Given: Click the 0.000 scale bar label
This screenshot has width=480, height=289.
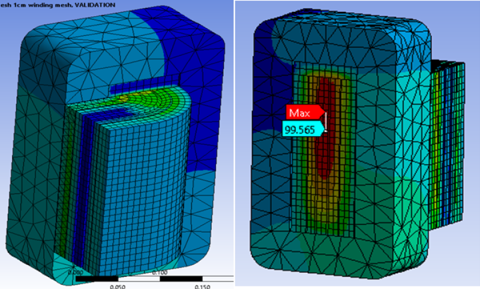Looking at the screenshot, I should pos(76,272).
